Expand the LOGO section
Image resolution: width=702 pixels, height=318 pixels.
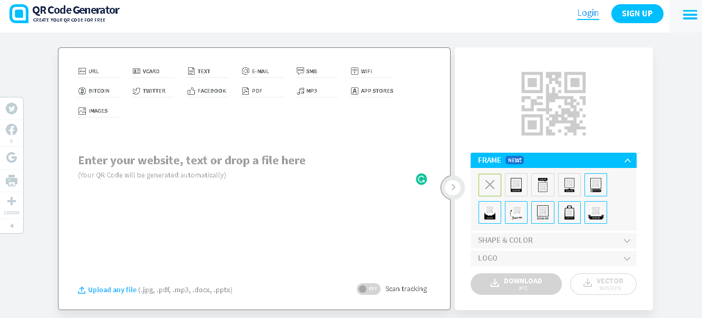(553, 258)
